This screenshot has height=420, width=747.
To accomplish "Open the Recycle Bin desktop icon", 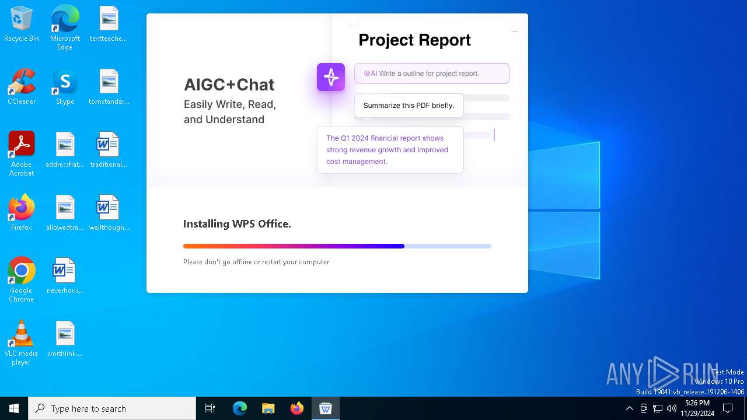I will [22, 24].
